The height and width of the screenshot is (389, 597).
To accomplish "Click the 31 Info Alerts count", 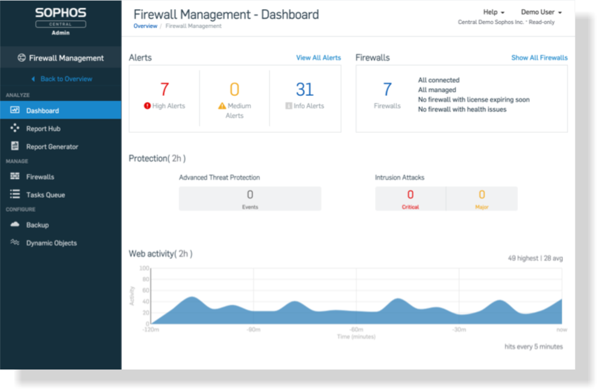I will pos(304,89).
